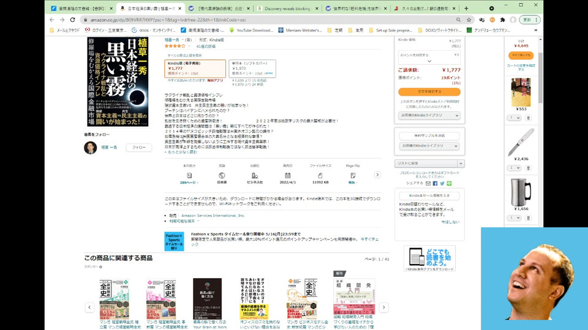The width and height of the screenshot is (588, 330).
Task: Click the Fashion x Sports sale banner image
Action: pos(174,241)
